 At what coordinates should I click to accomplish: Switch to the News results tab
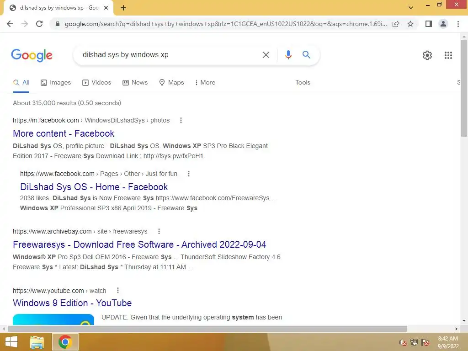click(x=135, y=83)
